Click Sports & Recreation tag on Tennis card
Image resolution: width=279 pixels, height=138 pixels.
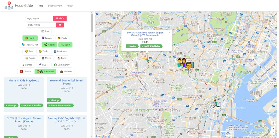[x=60, y=106]
